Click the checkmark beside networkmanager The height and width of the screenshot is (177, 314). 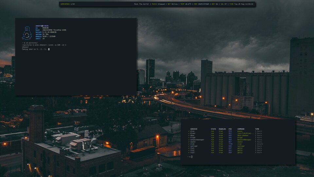point(189,140)
